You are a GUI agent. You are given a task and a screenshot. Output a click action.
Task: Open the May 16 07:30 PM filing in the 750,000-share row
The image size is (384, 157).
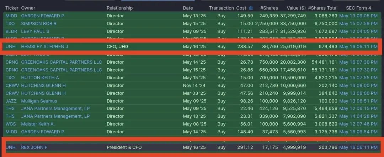(x=358, y=62)
